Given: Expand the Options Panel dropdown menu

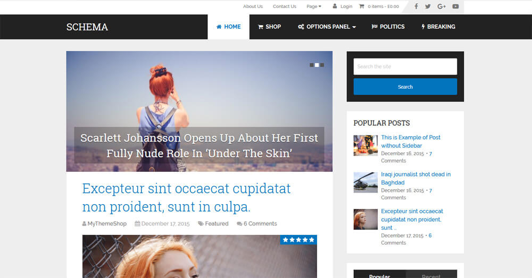Looking at the screenshot, I should click(327, 27).
